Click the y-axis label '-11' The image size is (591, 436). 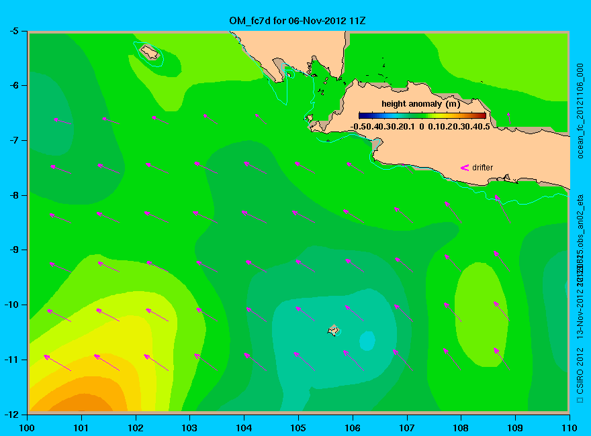[x=11, y=360]
